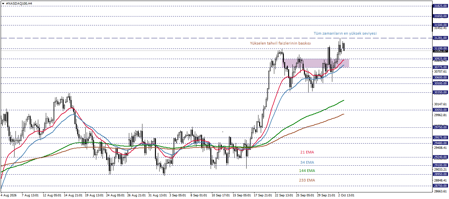Click the 10 Sep 17:01 time axis label
This screenshot has height=199, width=449.
click(221, 195)
